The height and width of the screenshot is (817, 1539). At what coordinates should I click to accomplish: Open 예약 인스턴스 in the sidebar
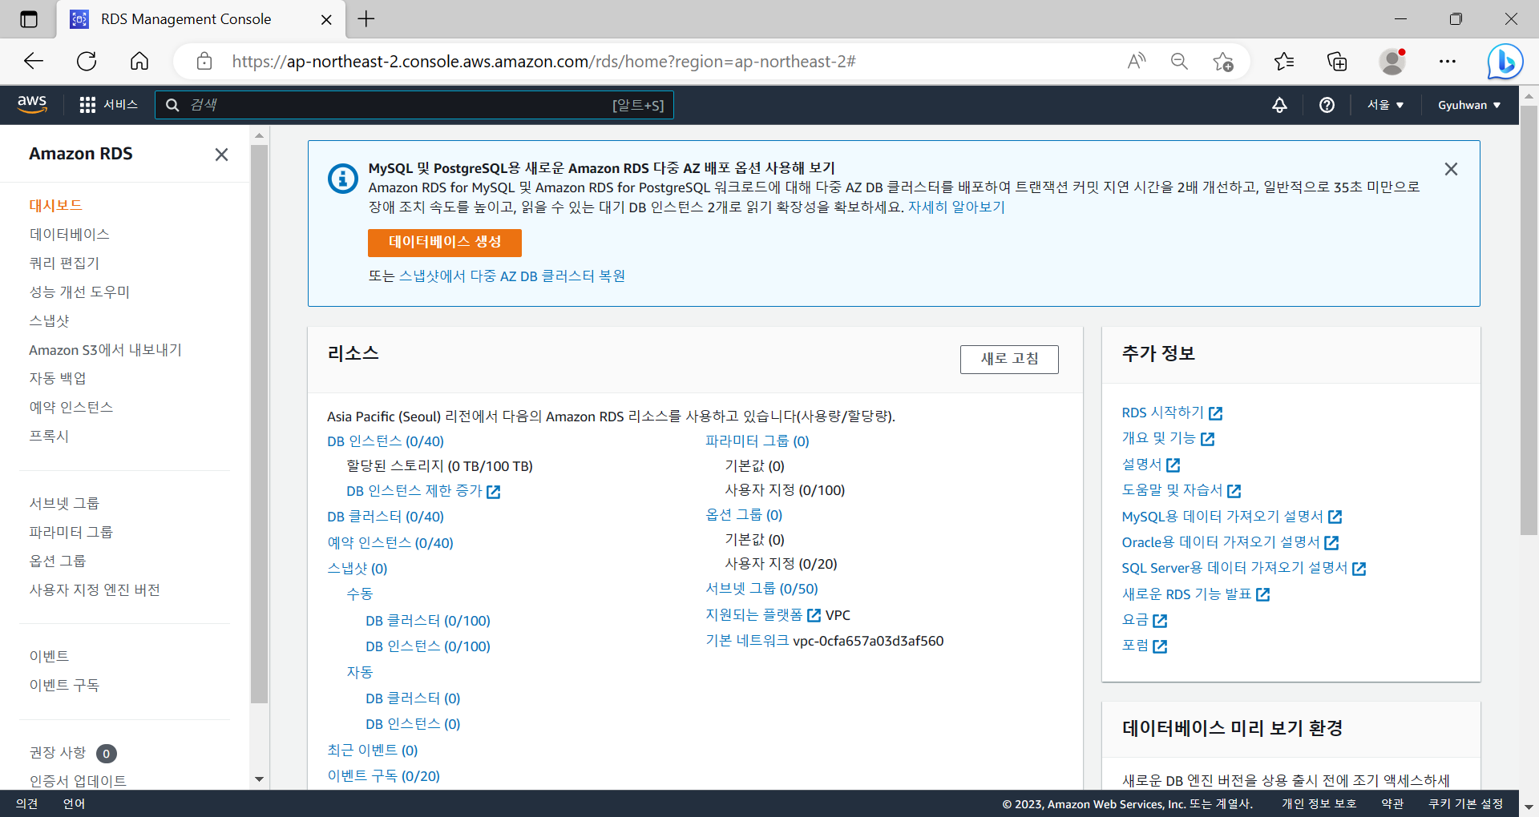point(71,408)
